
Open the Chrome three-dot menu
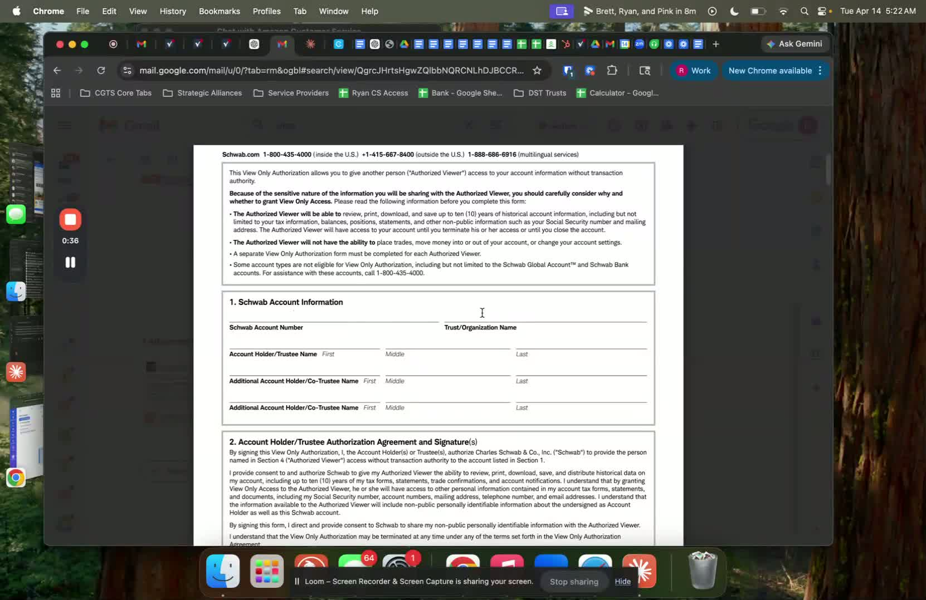tap(820, 71)
